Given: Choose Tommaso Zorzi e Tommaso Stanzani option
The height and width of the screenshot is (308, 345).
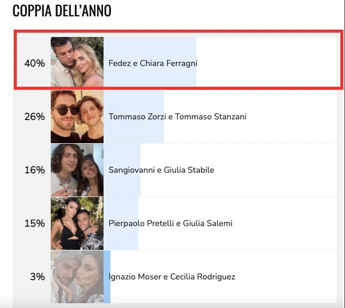Looking at the screenshot, I should [178, 117].
